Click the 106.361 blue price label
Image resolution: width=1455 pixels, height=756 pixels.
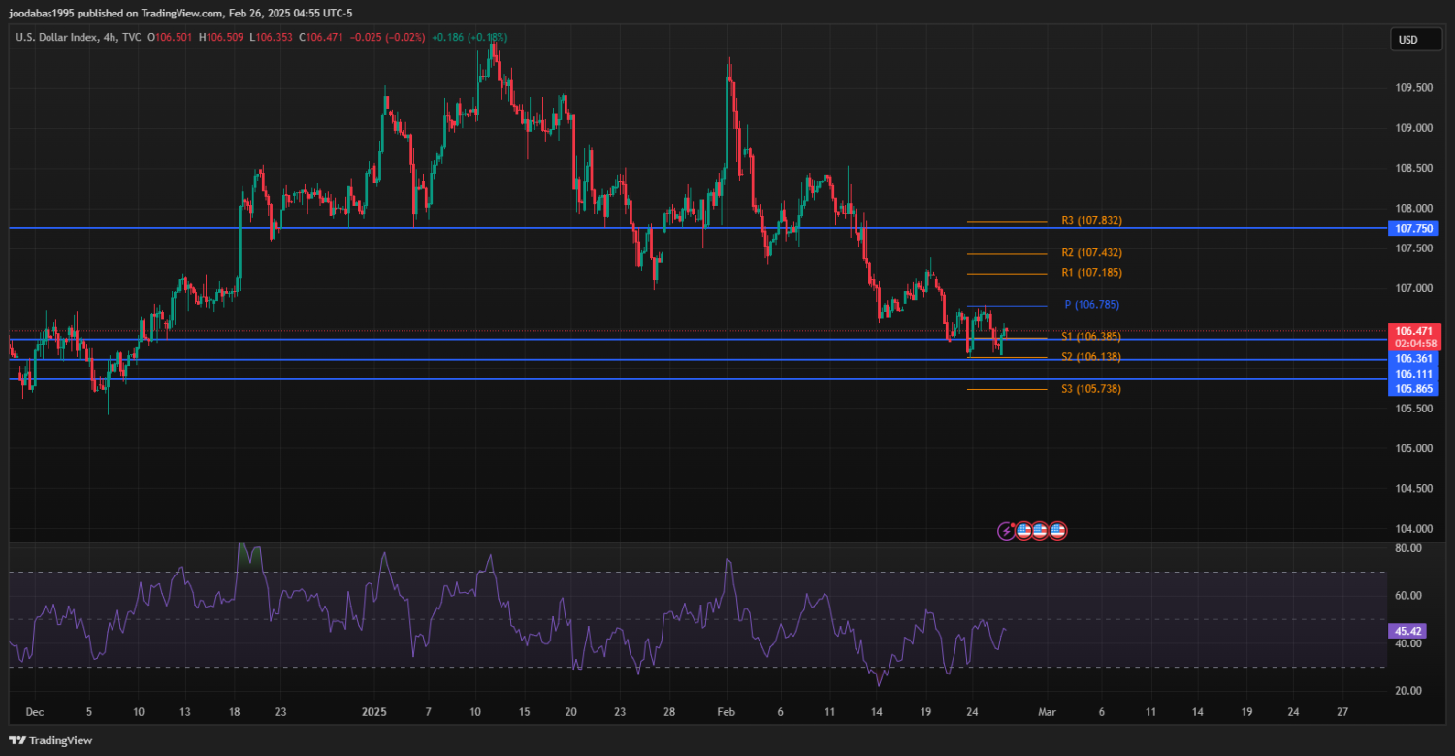pos(1413,359)
